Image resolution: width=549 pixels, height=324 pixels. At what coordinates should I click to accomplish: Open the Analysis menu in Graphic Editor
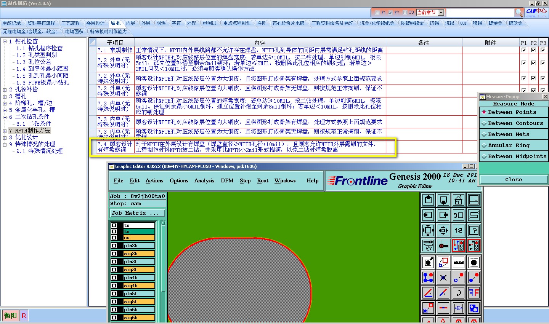204,180
